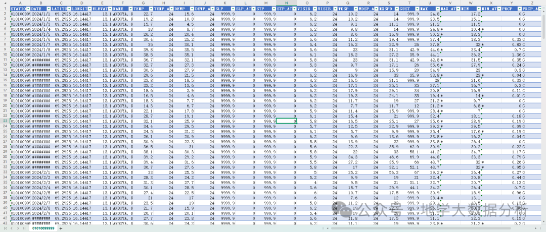Screen dimensions: 546x232
Task: Select column T by its header
Action: click(409, 3)
